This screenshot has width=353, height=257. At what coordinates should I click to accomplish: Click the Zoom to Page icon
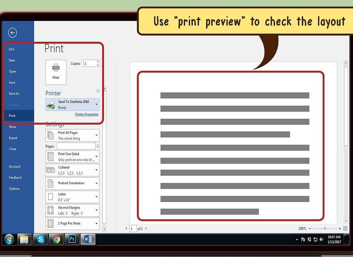click(x=345, y=229)
